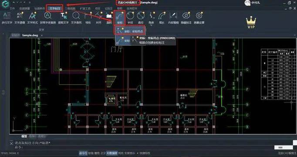The height and width of the screenshot is (157, 297).
Task: Switch to the 览图测量 ribbon tab
Action: point(25,9)
